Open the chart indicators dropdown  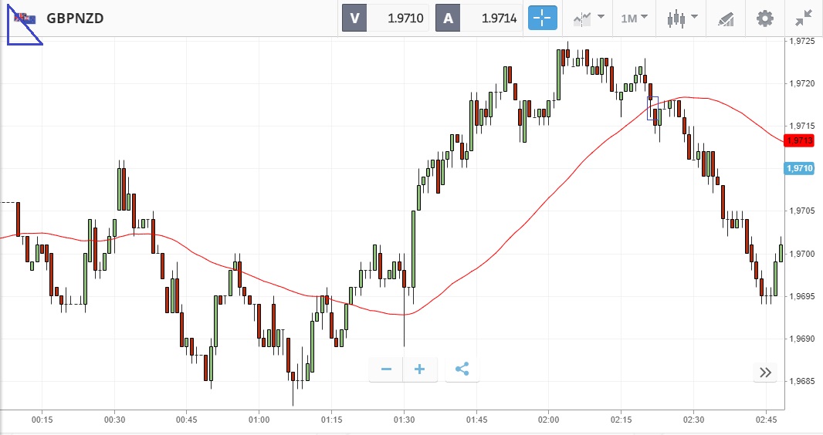pos(588,18)
